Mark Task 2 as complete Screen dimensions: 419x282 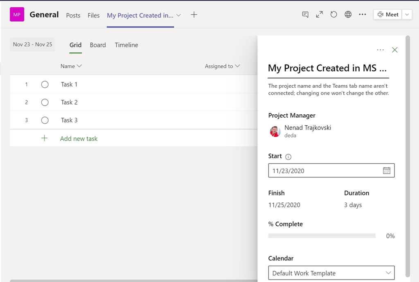click(45, 102)
